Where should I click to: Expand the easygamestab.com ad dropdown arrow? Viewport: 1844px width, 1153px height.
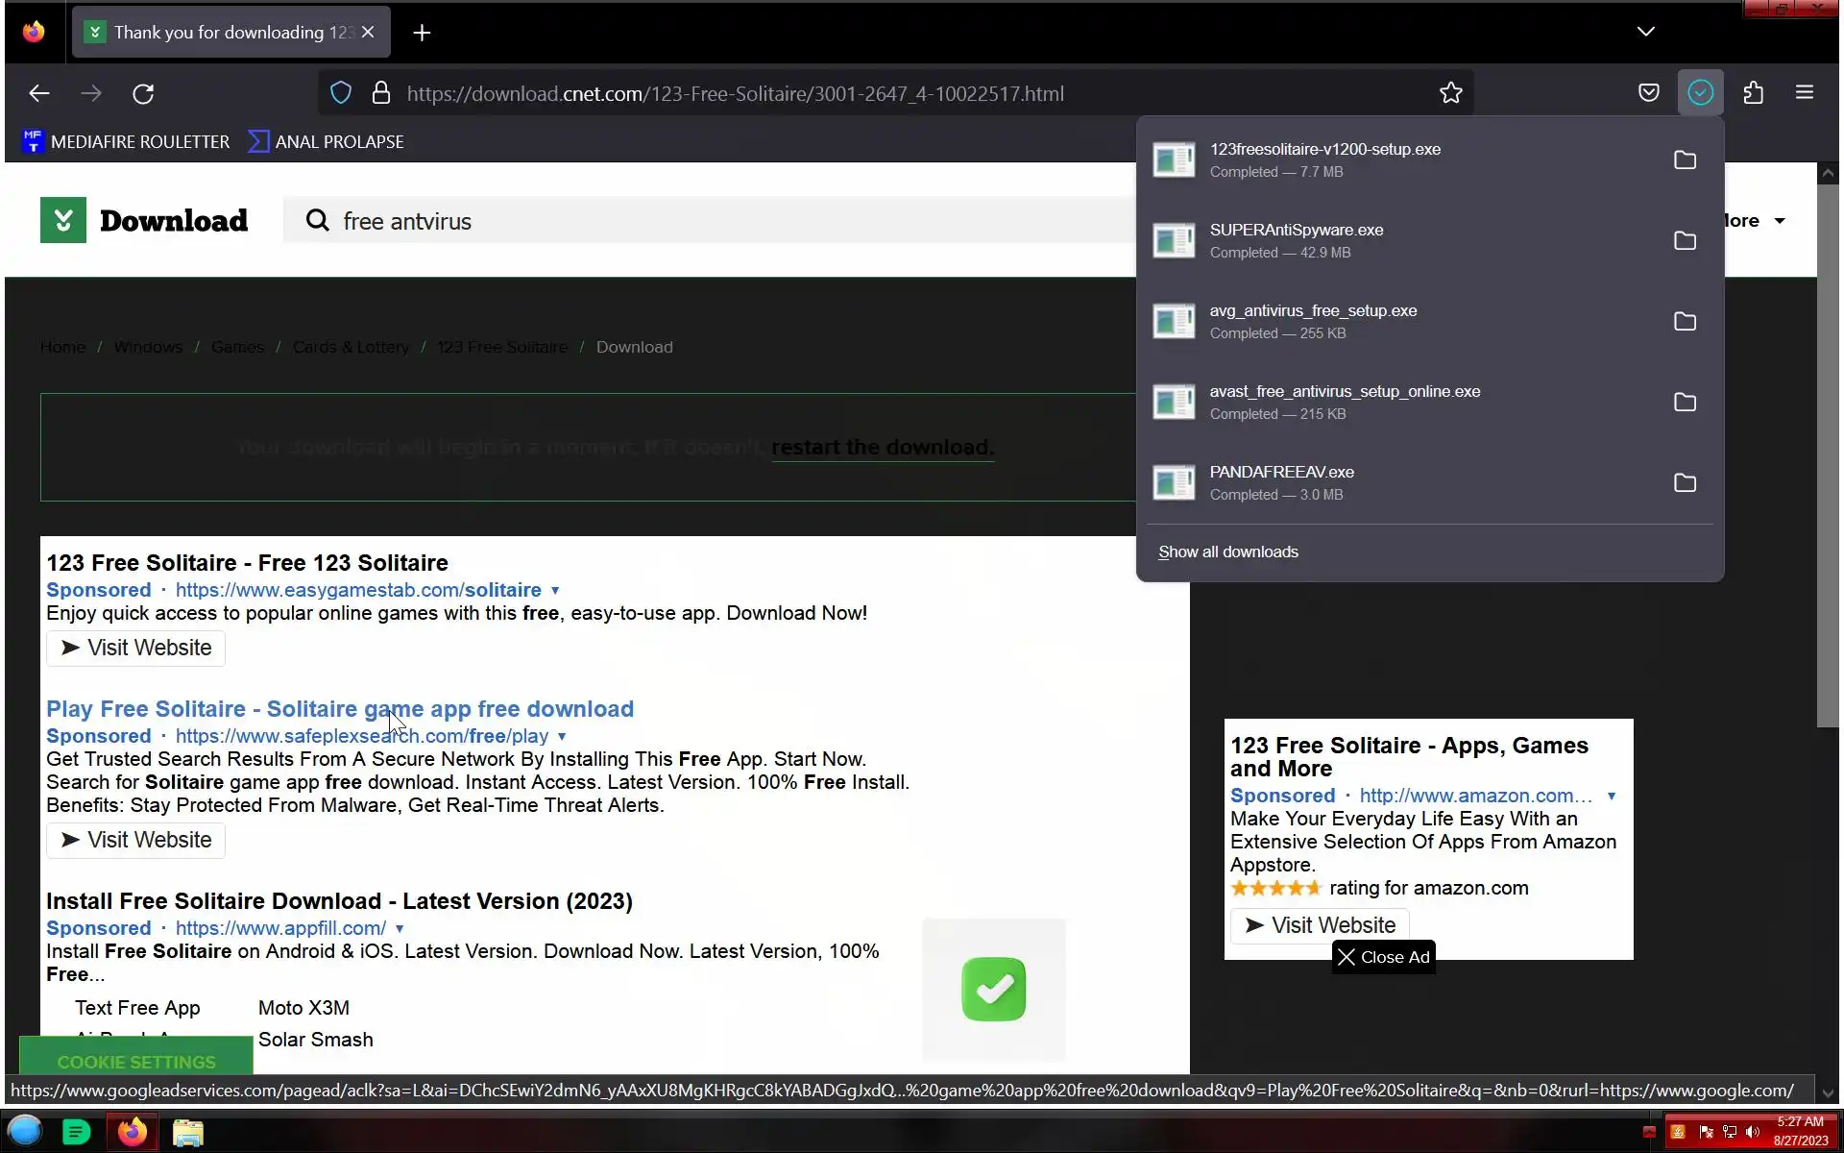pos(555,590)
